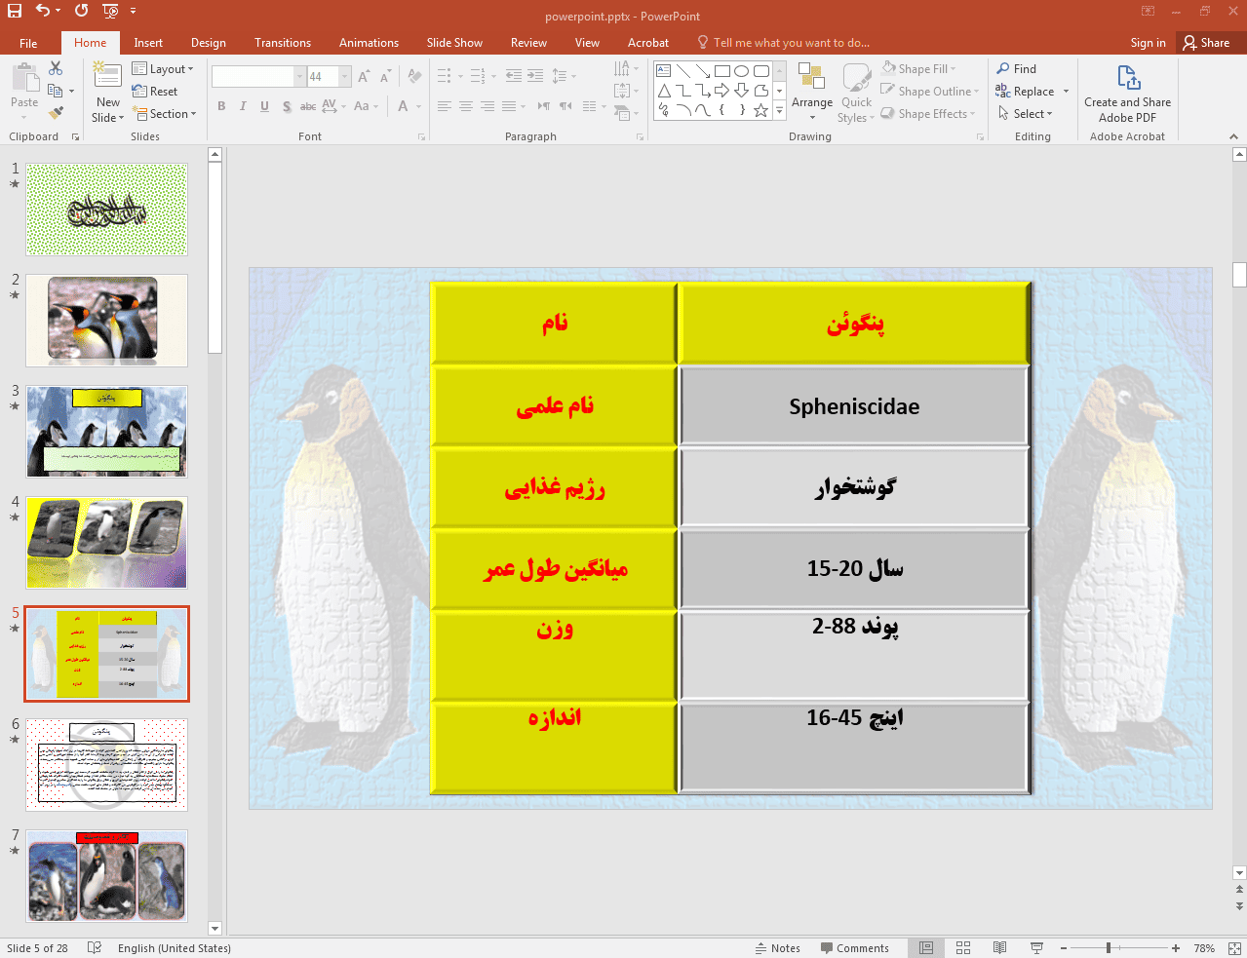Click the zoom slider handle
The width and height of the screenshot is (1247, 958).
[x=1109, y=948]
